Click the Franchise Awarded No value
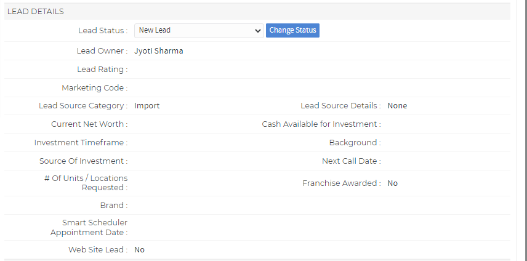527x261 pixels. click(x=392, y=183)
